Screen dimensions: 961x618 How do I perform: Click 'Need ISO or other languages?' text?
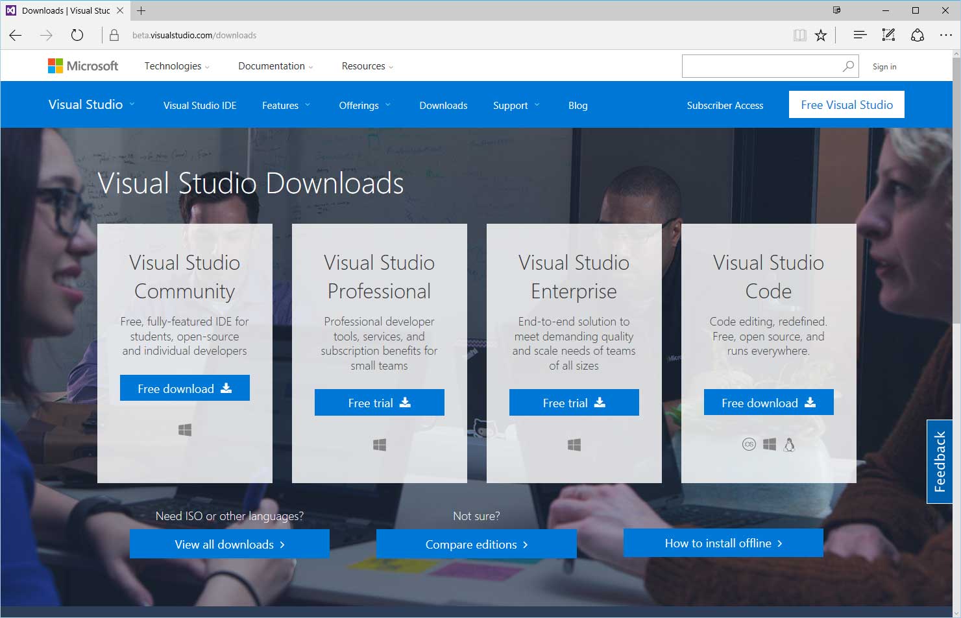point(230,516)
